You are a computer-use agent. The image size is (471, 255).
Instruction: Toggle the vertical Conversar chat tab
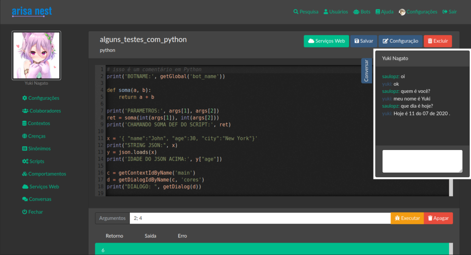[366, 71]
